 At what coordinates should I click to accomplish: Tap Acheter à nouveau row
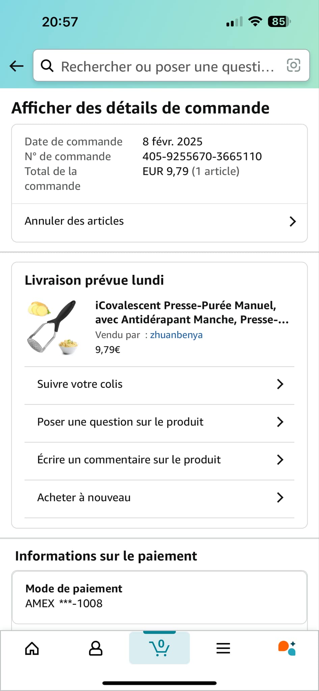(x=84, y=497)
